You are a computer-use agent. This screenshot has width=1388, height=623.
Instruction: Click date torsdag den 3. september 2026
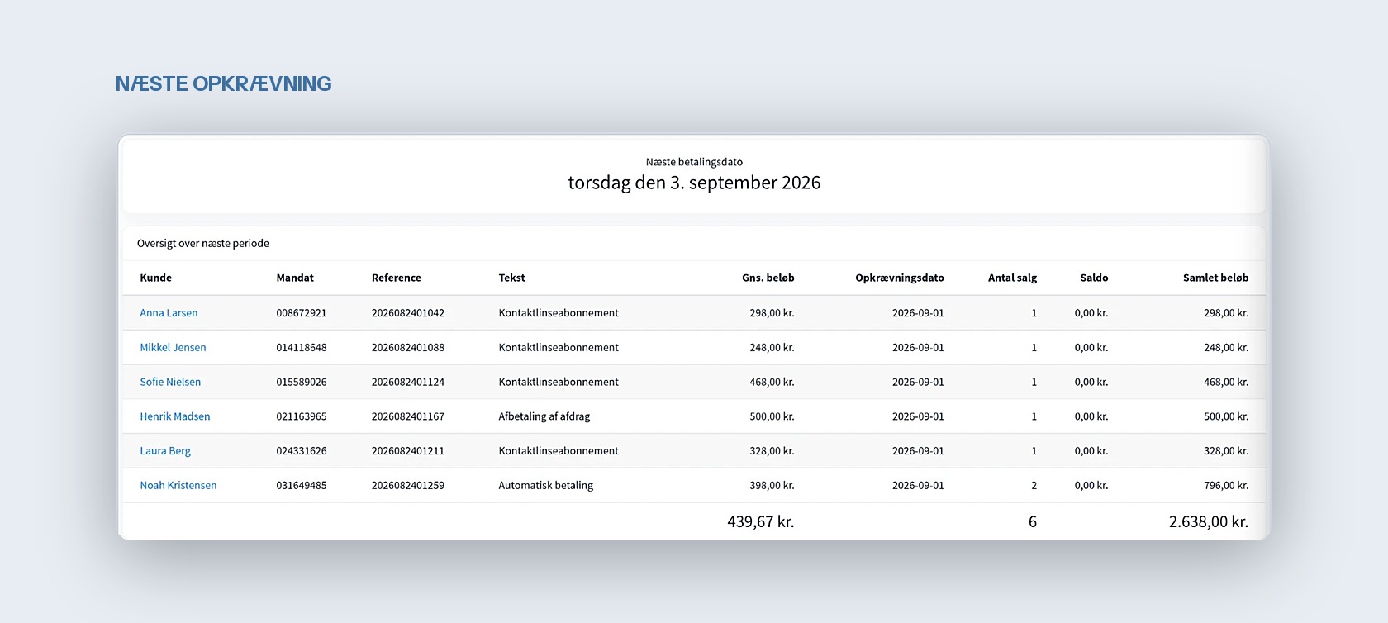tap(694, 183)
